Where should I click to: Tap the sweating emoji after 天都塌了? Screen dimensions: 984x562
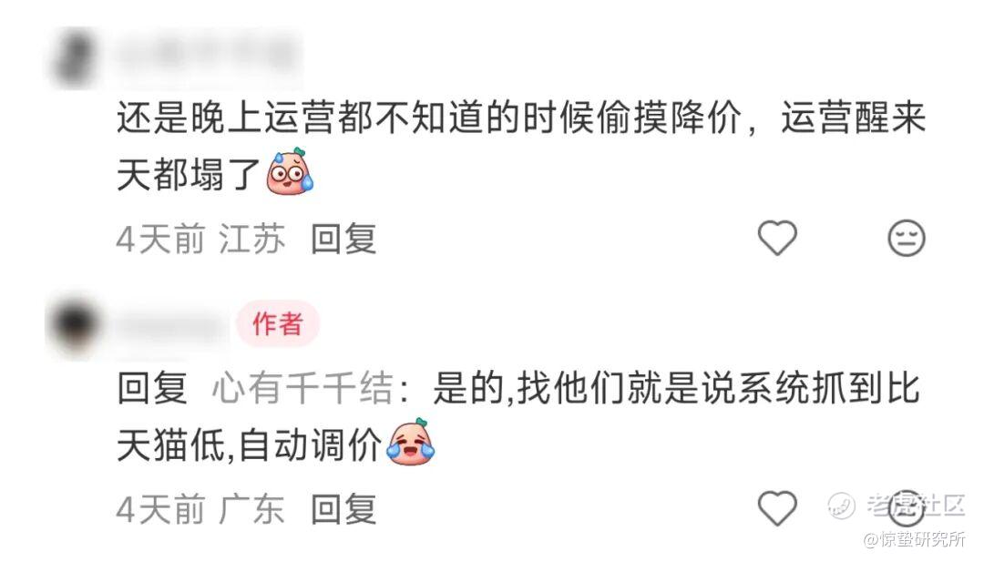(290, 172)
